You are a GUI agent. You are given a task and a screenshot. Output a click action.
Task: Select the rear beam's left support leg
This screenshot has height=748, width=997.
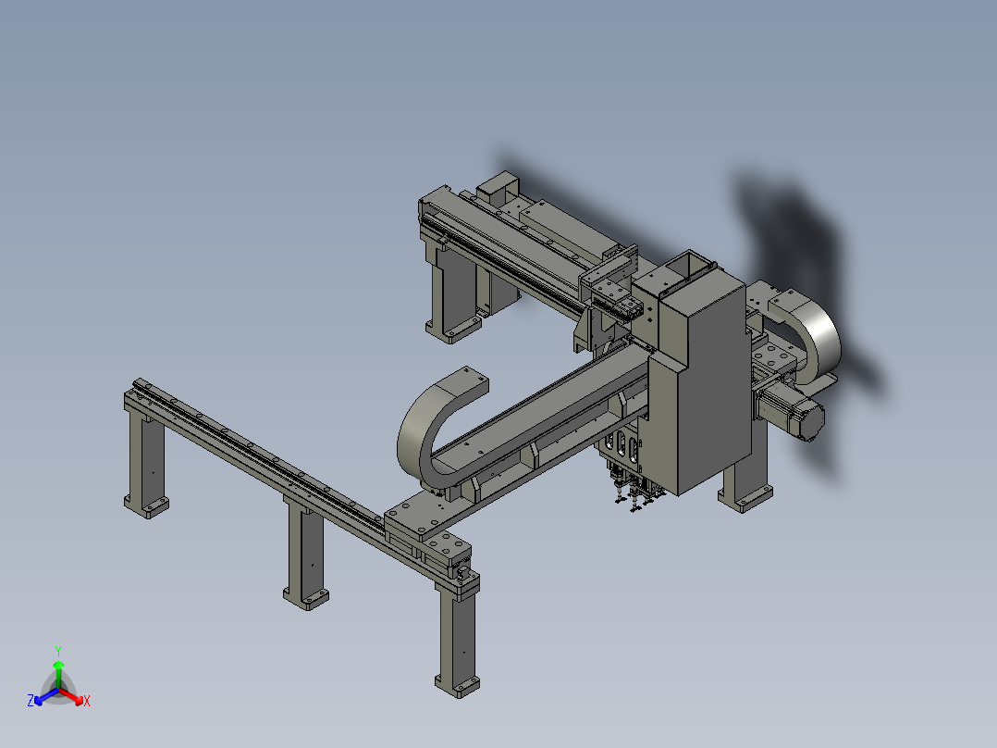[x=453, y=294]
